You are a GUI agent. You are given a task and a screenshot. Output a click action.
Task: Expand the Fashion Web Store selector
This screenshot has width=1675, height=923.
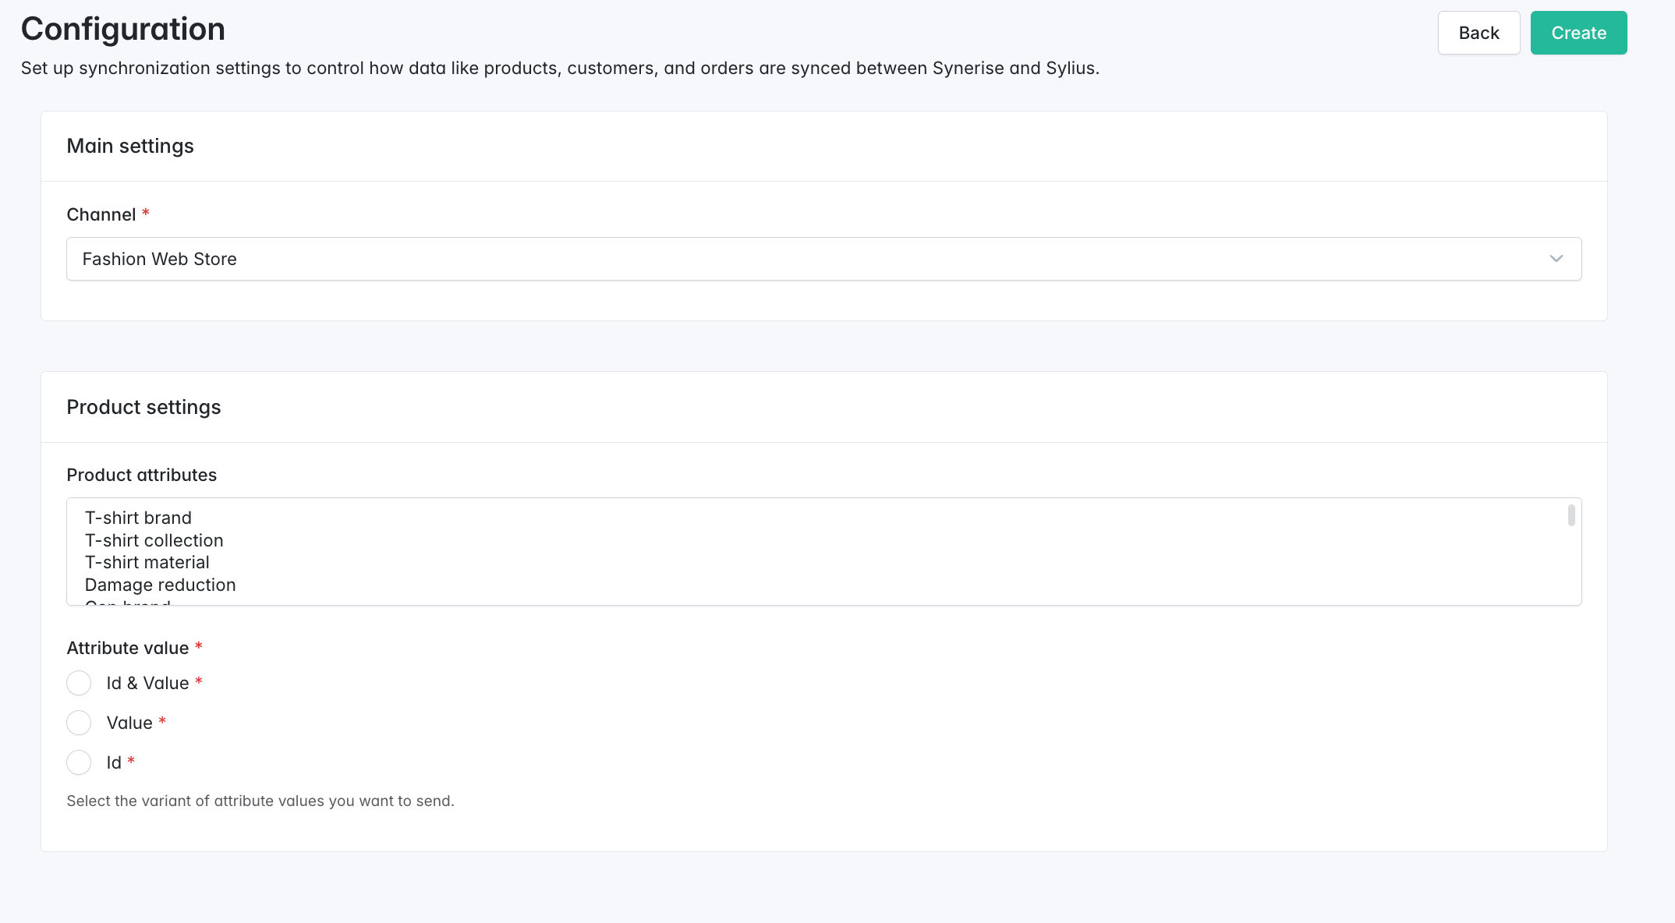823,258
